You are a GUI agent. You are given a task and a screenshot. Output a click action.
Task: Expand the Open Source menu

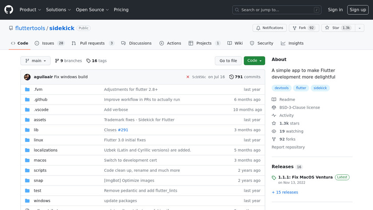(x=92, y=10)
